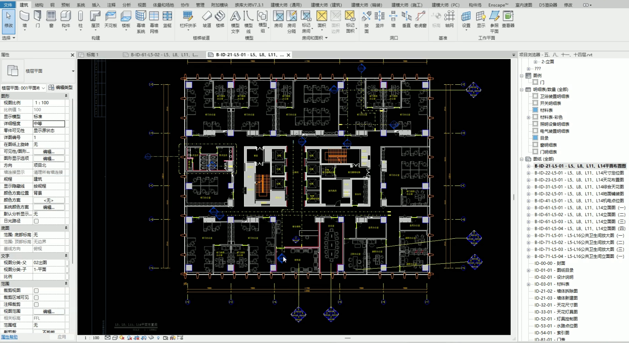Click the 房间 (Room) tool icon
The height and width of the screenshot is (343, 629).
278,19
